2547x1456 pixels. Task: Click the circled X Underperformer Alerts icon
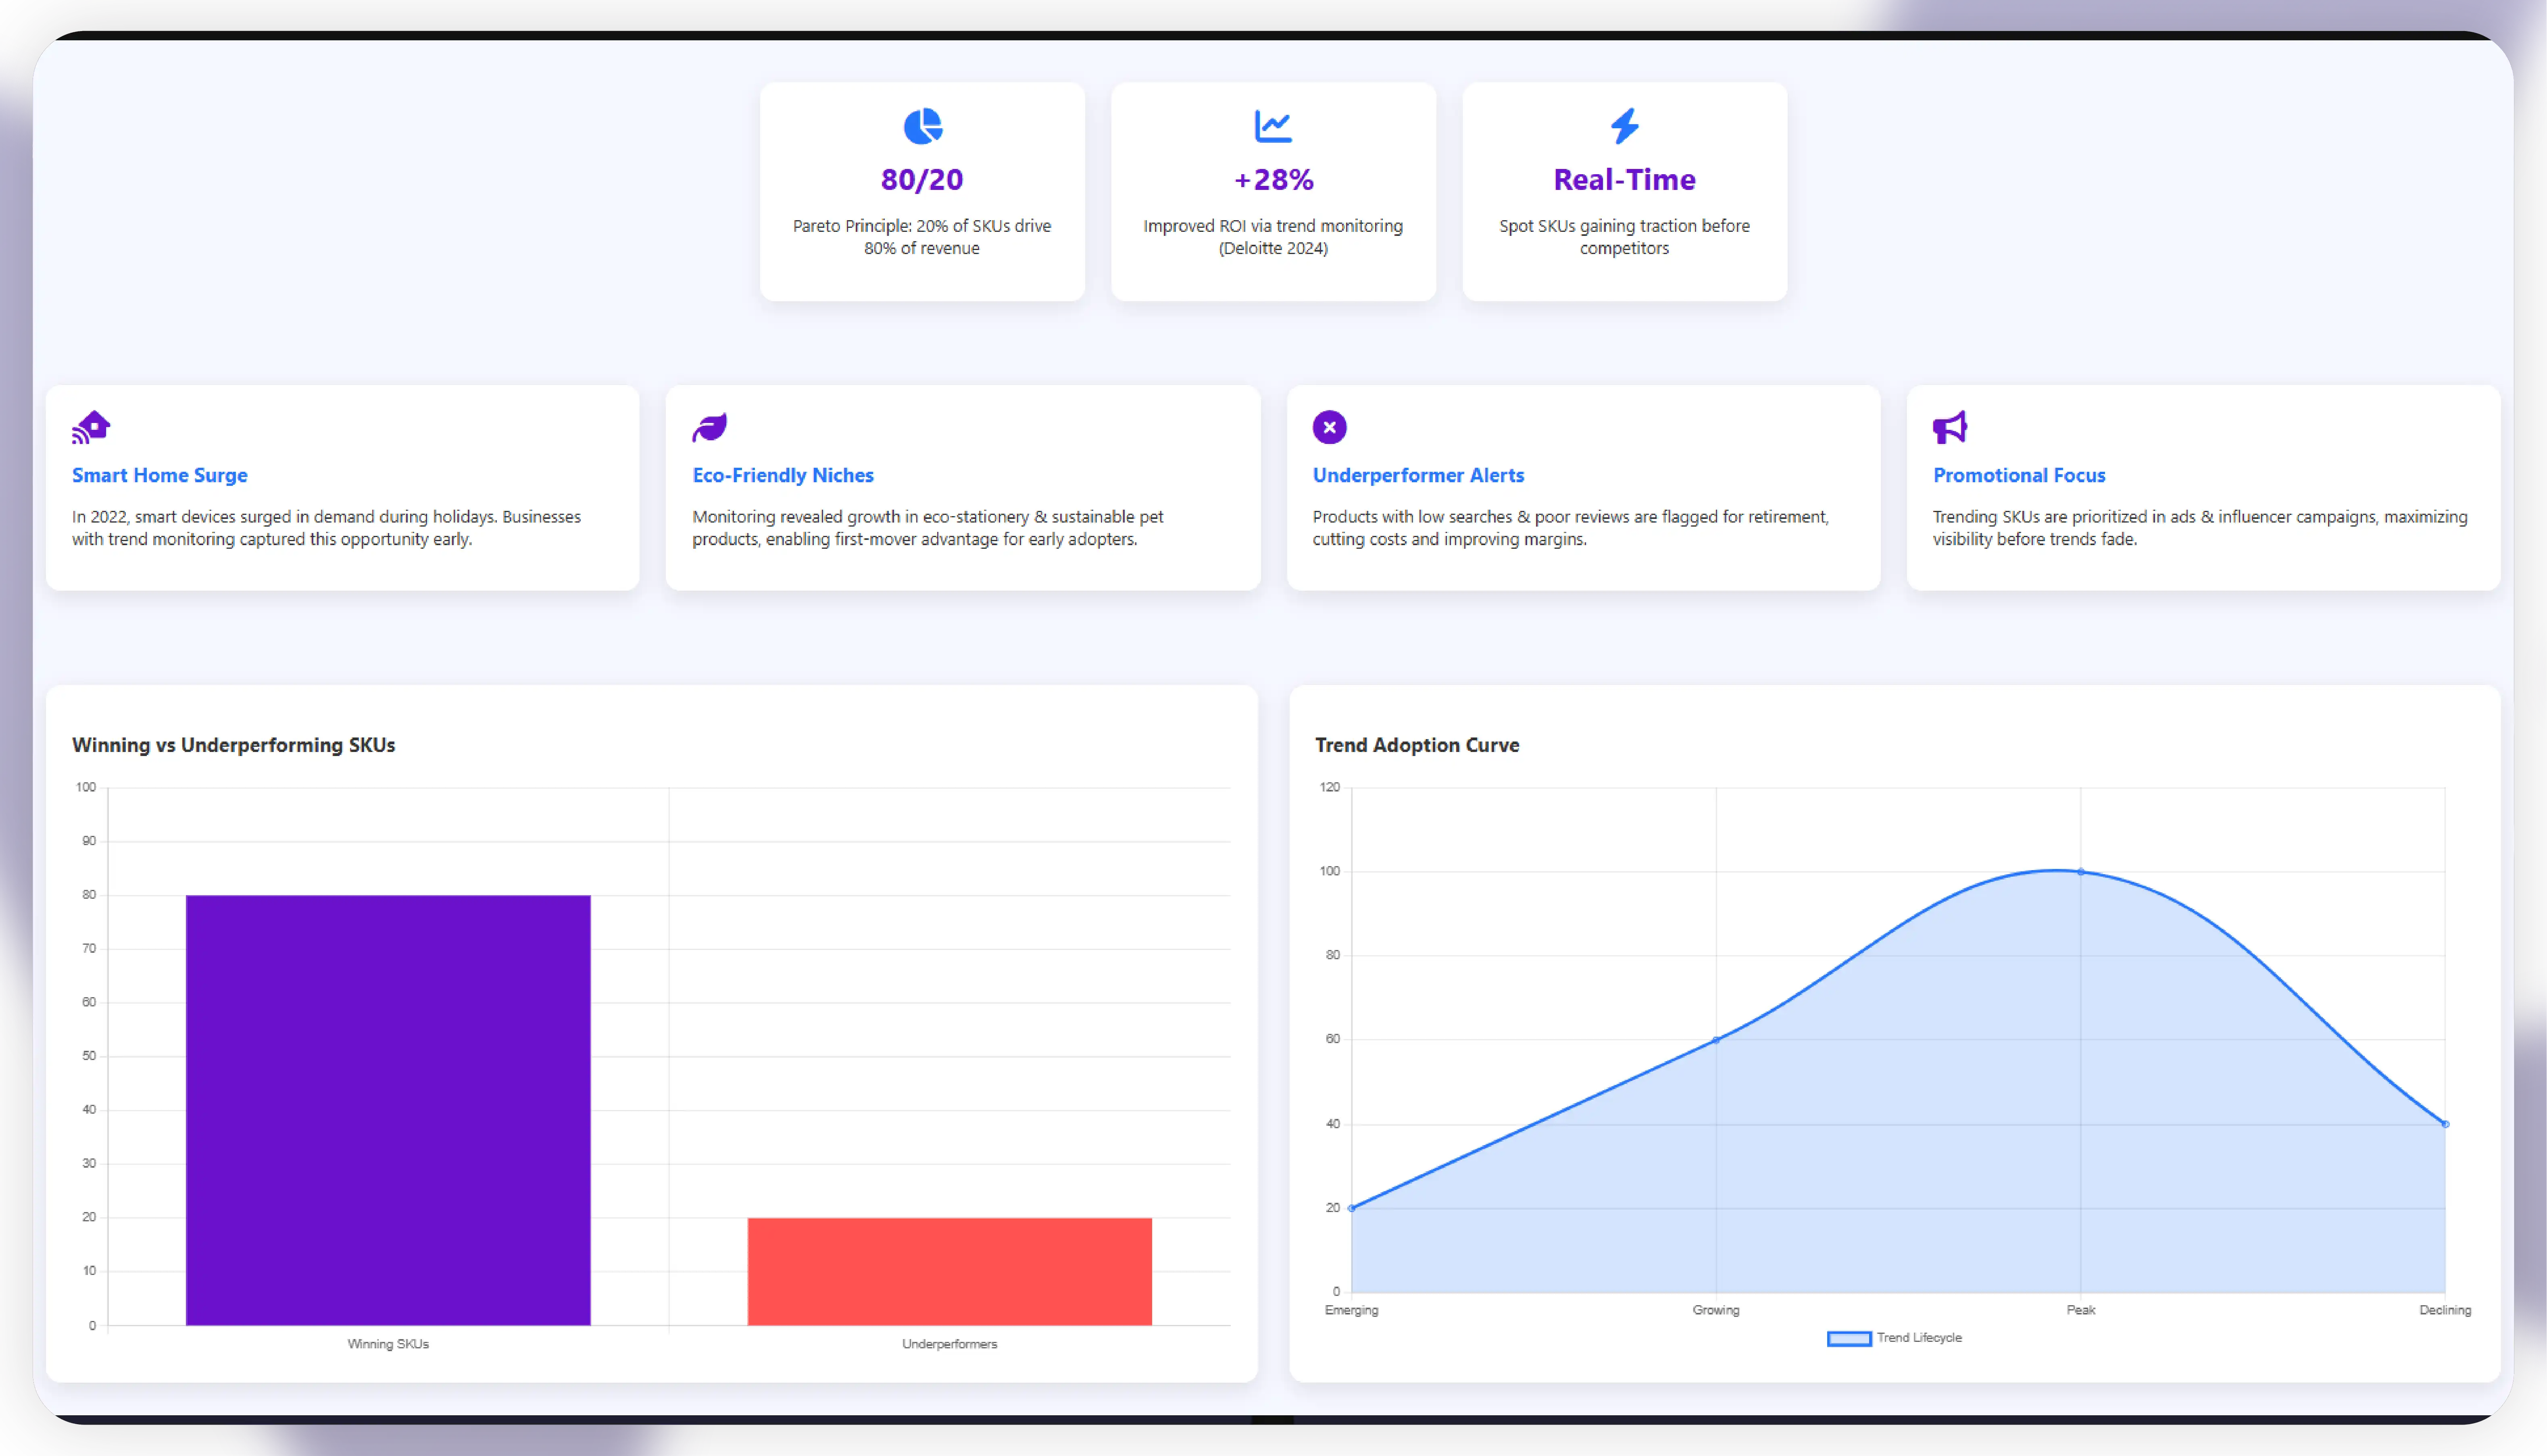point(1329,427)
